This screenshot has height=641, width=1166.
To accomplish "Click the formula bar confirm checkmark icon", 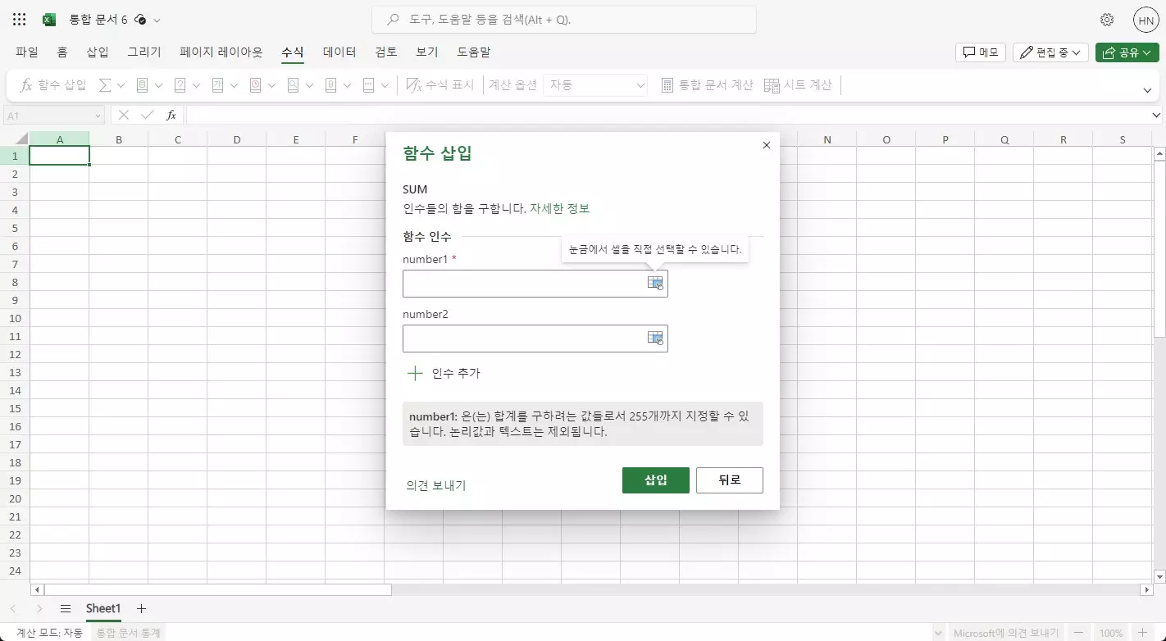I will click(x=148, y=116).
